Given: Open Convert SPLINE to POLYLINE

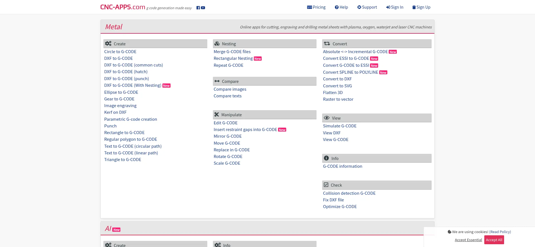Looking at the screenshot, I should 351,72.
